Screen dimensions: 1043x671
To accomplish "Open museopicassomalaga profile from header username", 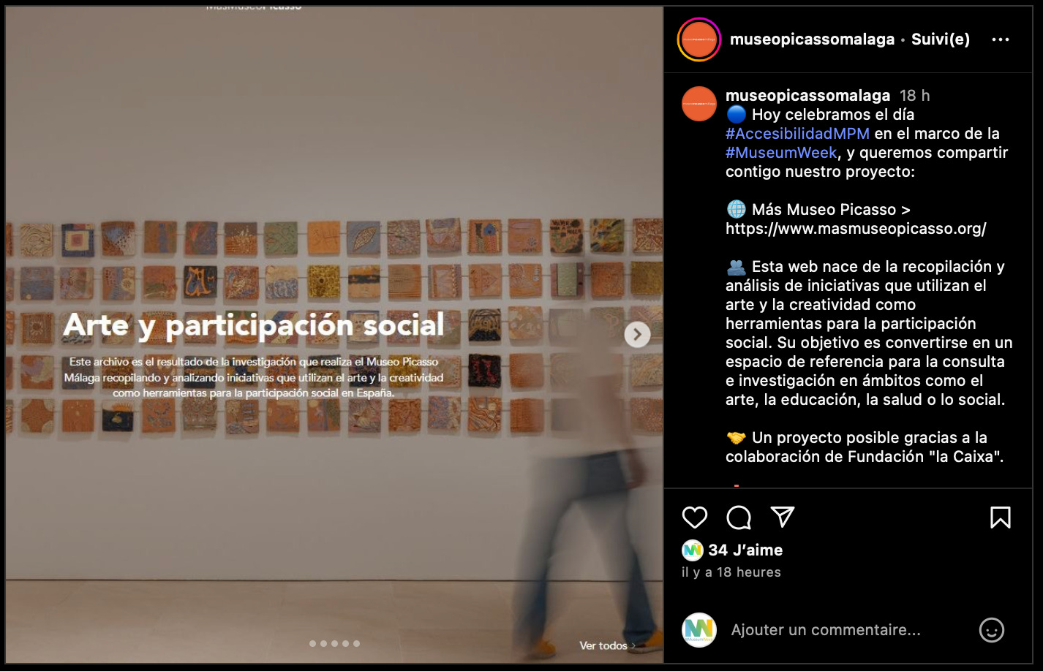I will coord(812,39).
